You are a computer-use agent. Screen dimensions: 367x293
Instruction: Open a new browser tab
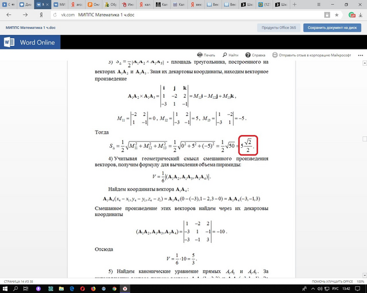coord(294,4)
